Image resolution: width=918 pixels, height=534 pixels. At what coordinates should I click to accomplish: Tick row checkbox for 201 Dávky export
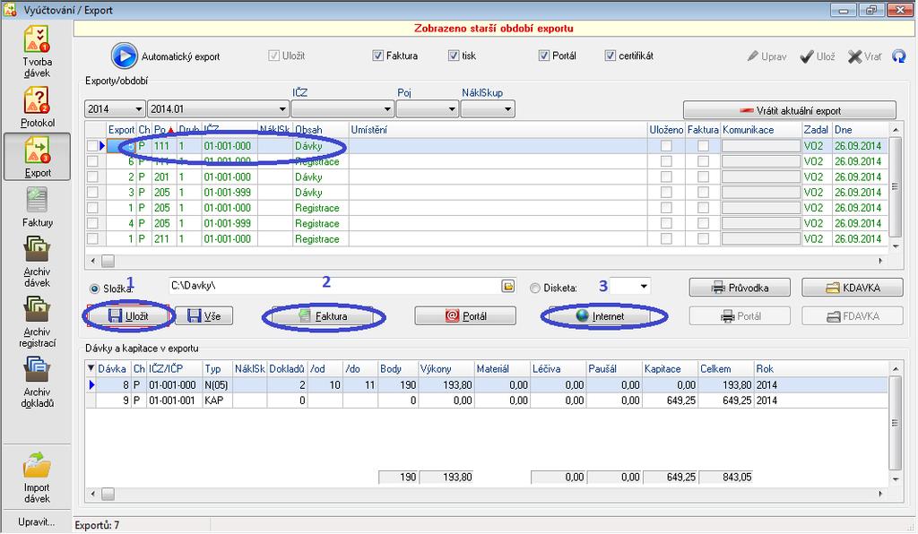pyautogui.click(x=92, y=177)
